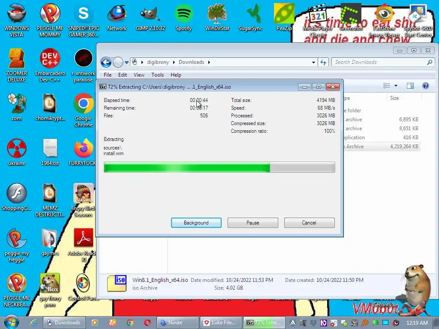Send extraction to Background
Screen dimensions: 439x329
196,223
